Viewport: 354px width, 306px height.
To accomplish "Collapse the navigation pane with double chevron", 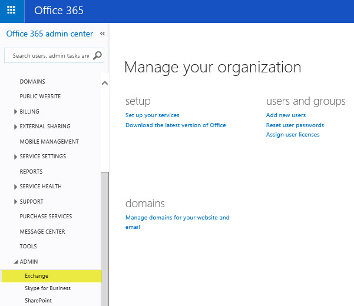I will point(102,34).
